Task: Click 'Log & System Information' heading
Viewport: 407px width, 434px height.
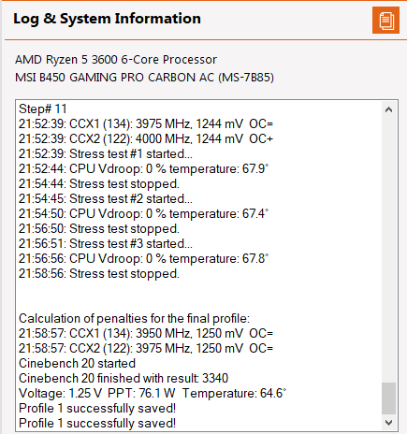Action: (x=107, y=19)
